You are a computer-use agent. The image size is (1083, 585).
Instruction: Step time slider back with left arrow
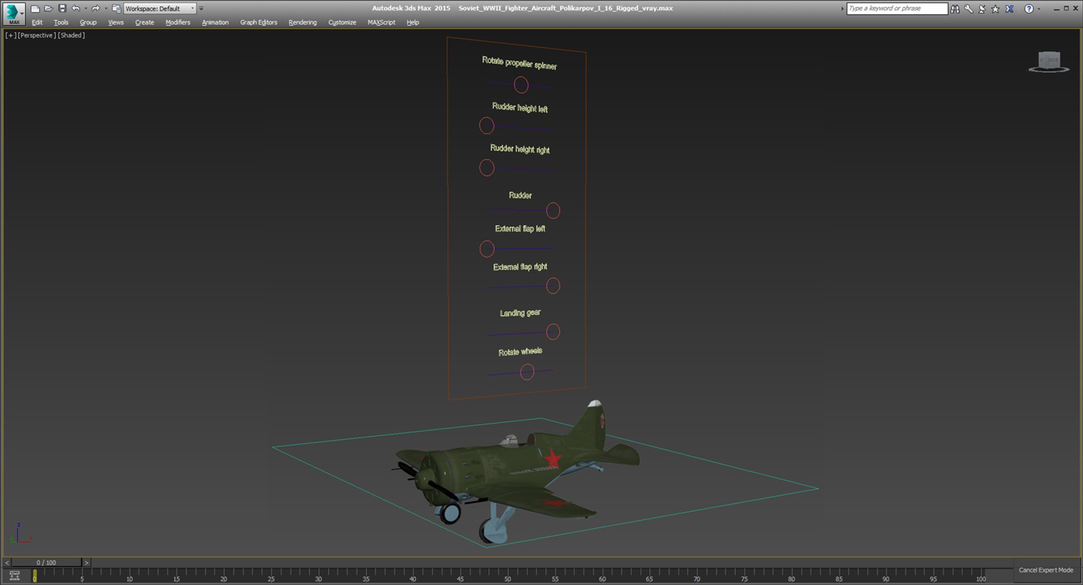[x=7, y=562]
